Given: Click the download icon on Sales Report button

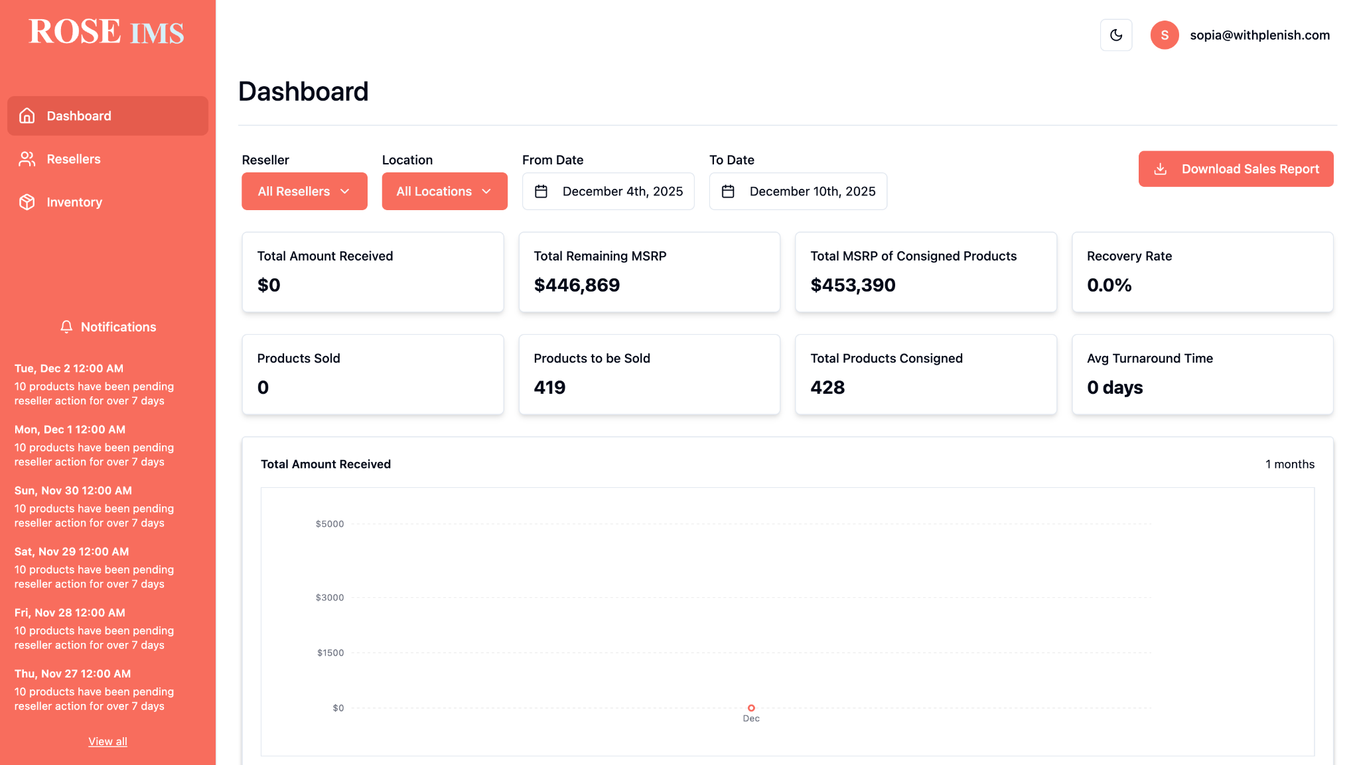Looking at the screenshot, I should pos(1160,169).
